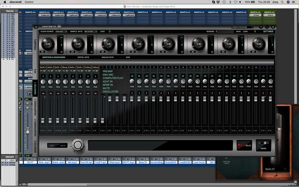Click the SAVE session button
Viewport: 299px width, 187px height.
tap(238, 31)
